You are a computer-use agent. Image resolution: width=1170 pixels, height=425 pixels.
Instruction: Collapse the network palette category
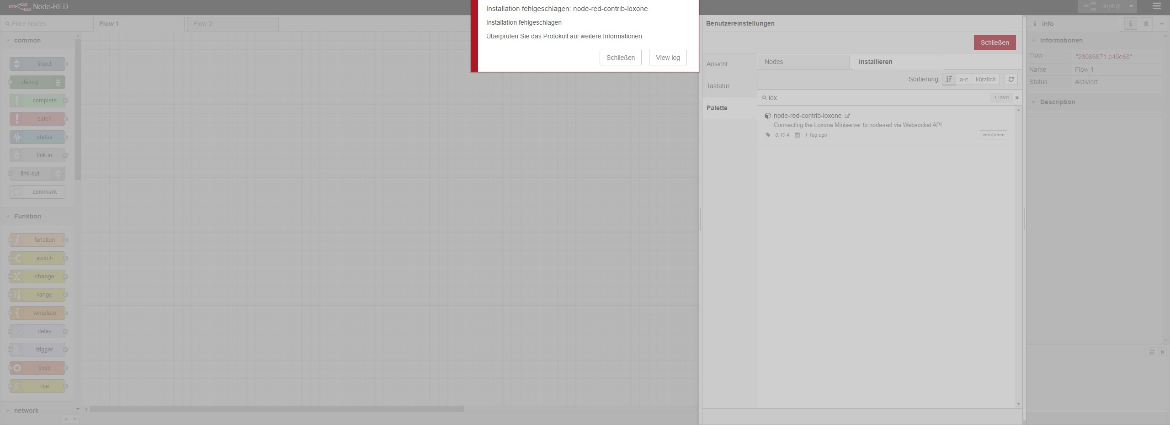(x=37, y=410)
